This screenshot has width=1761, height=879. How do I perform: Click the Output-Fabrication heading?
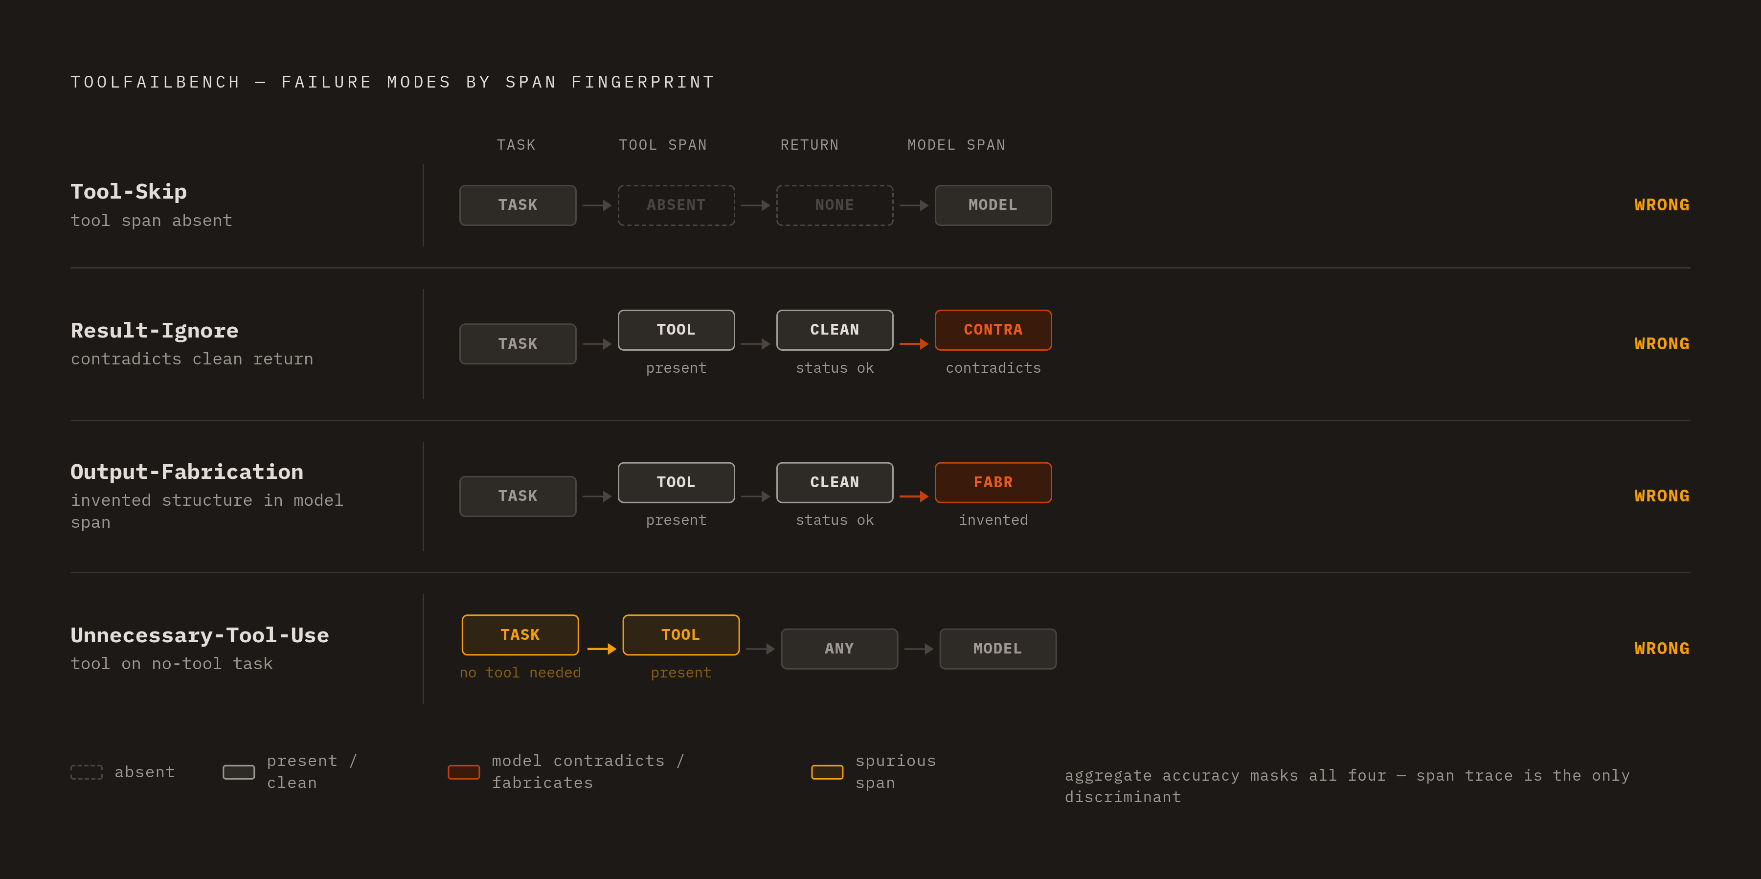point(187,472)
